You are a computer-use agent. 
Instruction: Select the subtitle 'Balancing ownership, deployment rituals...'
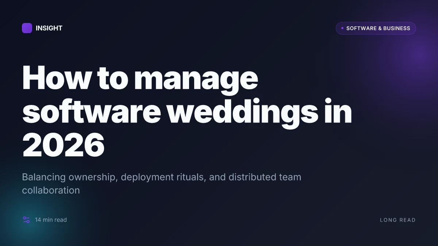162,184
